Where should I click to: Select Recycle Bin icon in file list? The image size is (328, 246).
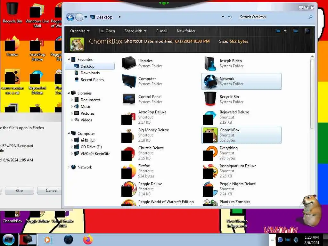coord(210,99)
